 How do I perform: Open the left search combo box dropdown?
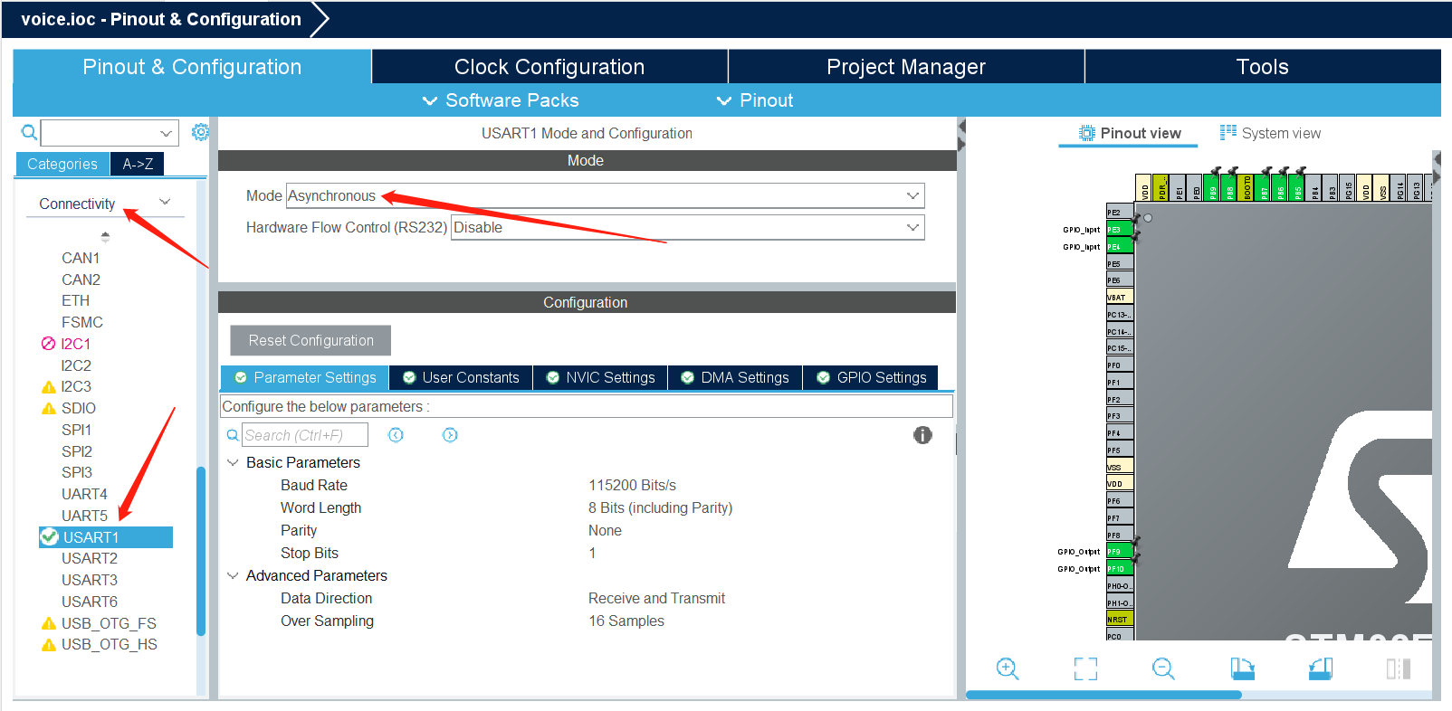(166, 133)
